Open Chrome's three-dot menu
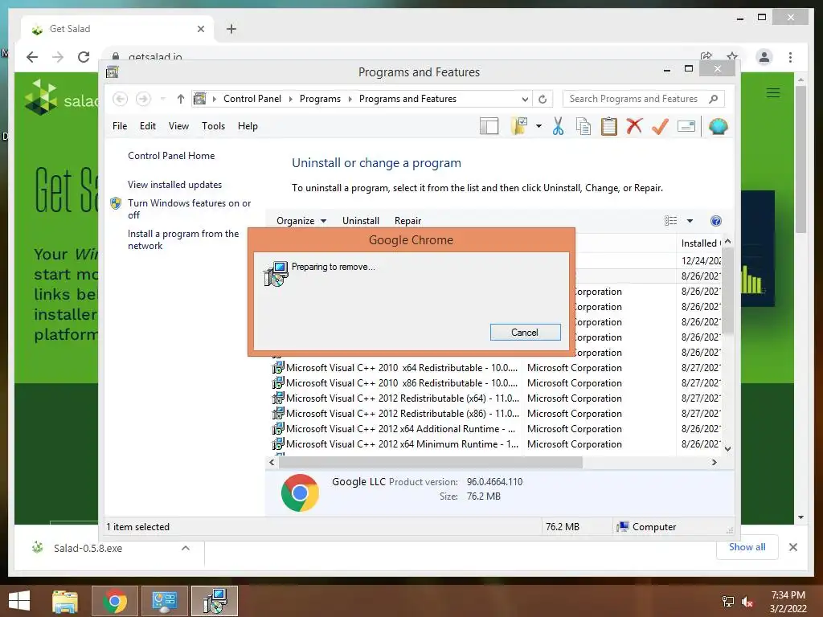This screenshot has width=823, height=617. [791, 57]
